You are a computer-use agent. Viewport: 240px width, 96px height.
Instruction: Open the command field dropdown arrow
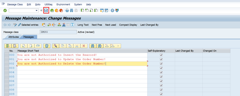tap(36, 11)
